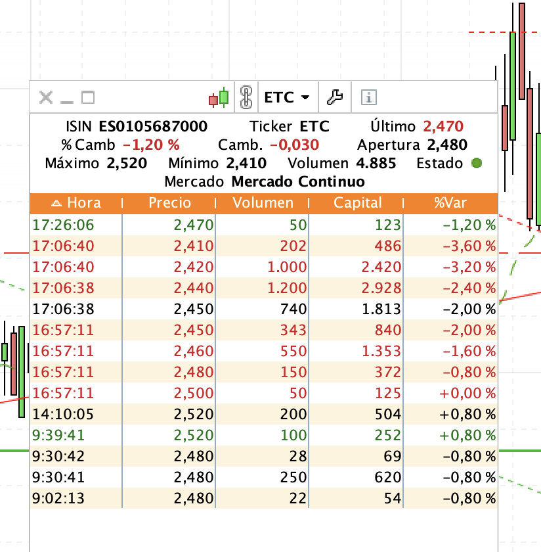This screenshot has width=541, height=552.
Task: Select the 9:02:13 trade row
Action: (263, 498)
